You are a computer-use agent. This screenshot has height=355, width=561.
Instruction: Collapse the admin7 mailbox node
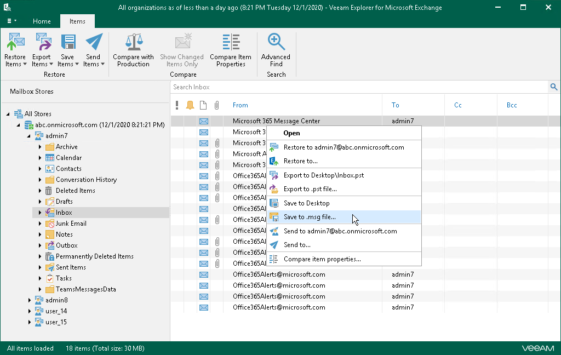tap(30, 136)
